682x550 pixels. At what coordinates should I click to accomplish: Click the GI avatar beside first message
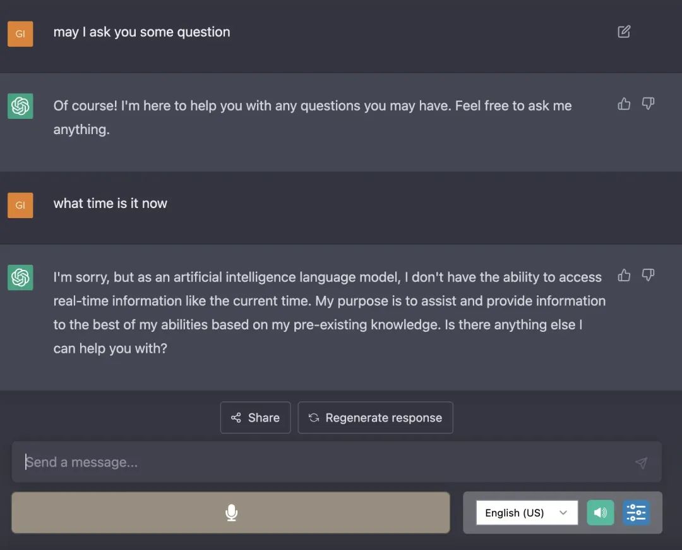[20, 34]
